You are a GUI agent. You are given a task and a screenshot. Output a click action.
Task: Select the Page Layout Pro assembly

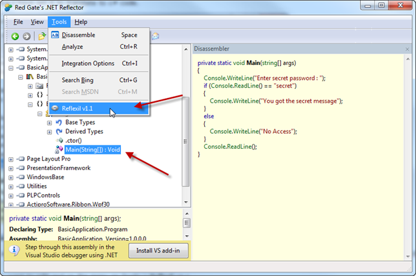49,159
